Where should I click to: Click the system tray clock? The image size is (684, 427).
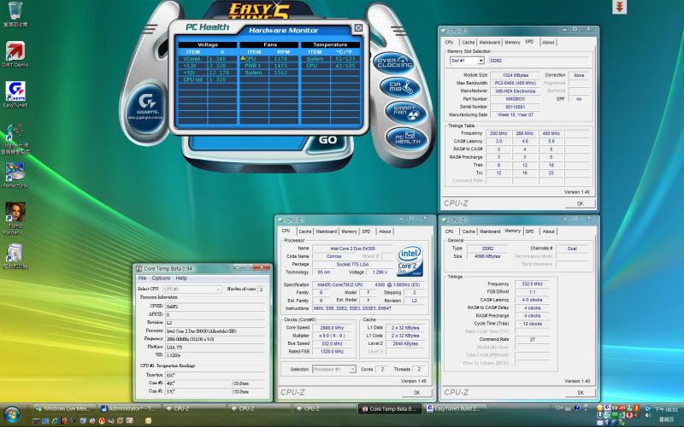(667, 414)
